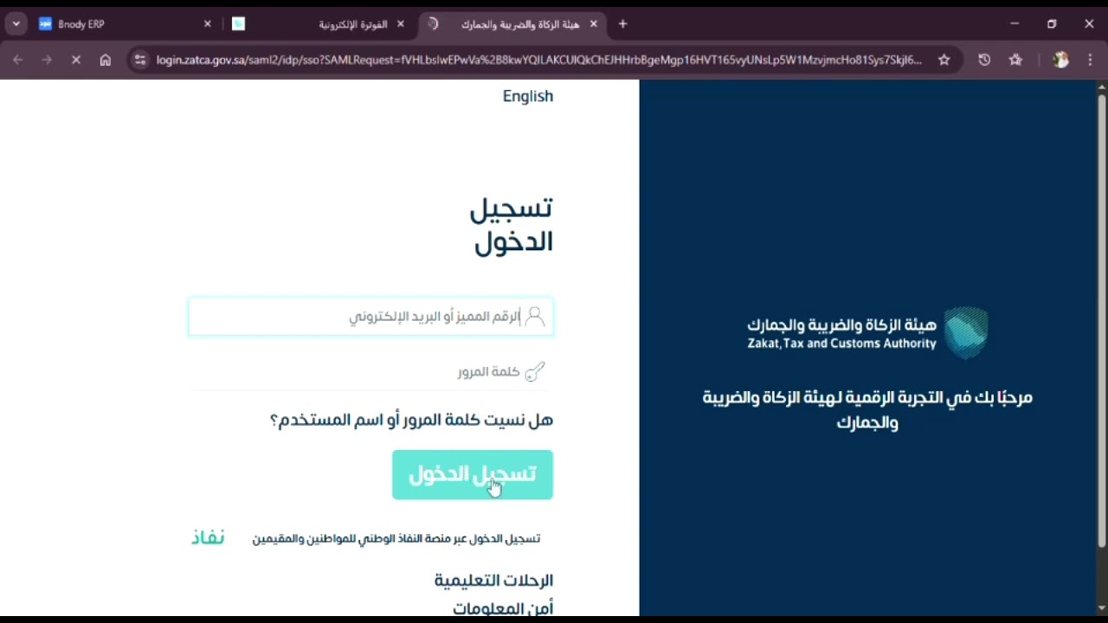
Task: Open a new browser tab
Action: click(x=622, y=24)
